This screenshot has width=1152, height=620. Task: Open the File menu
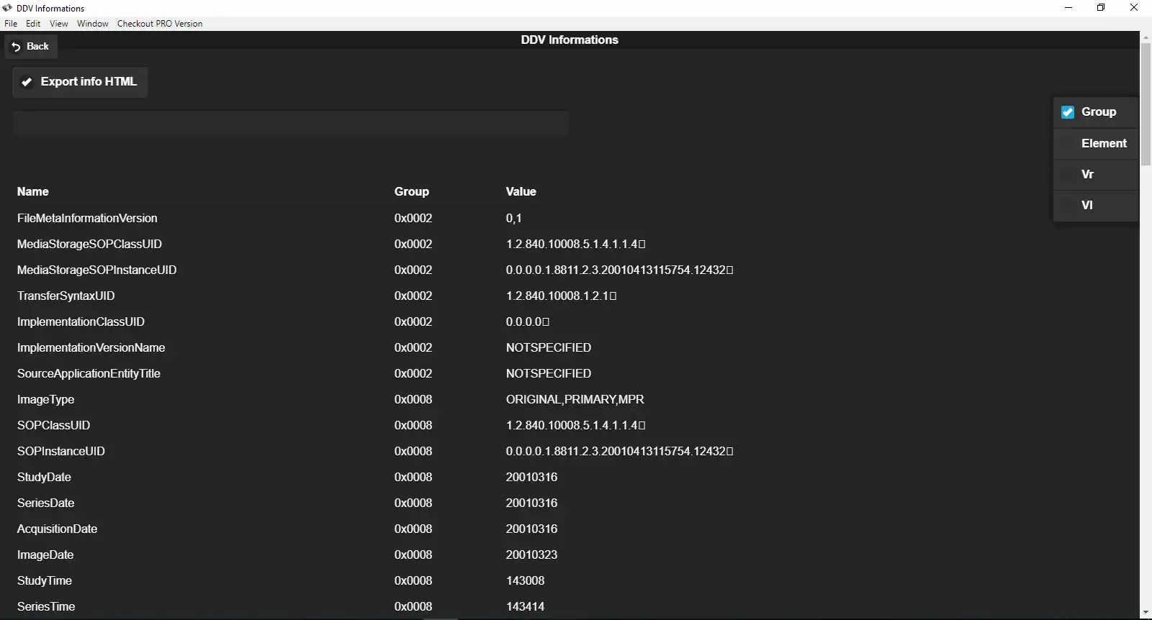pyautogui.click(x=11, y=24)
